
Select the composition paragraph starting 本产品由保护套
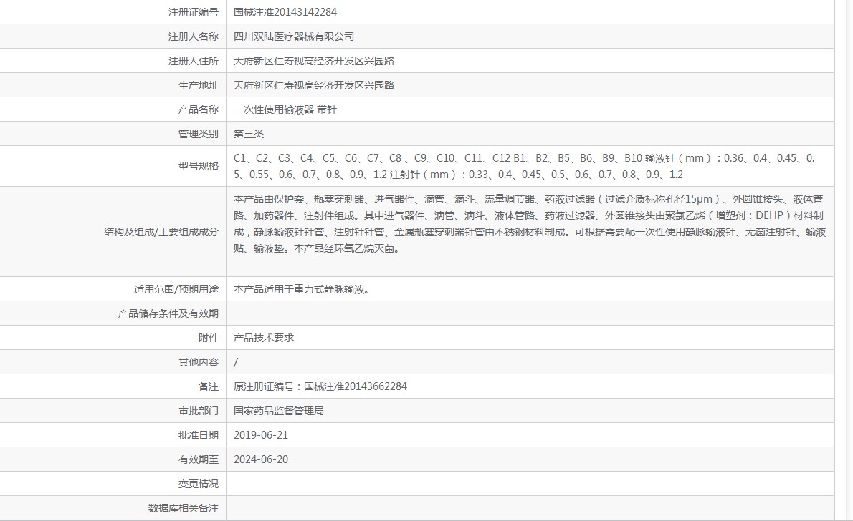[x=529, y=224]
